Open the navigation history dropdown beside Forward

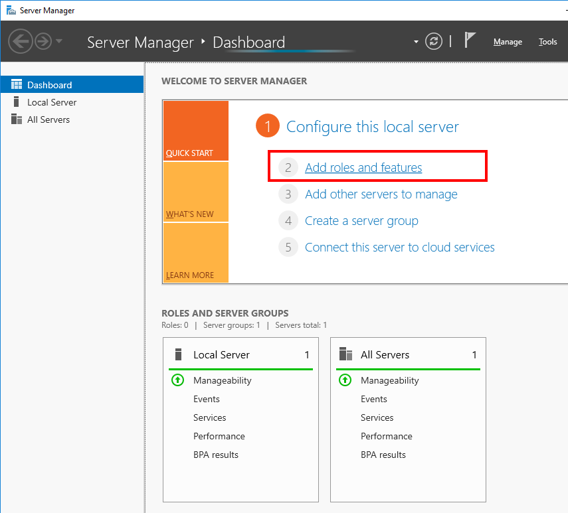tap(59, 41)
